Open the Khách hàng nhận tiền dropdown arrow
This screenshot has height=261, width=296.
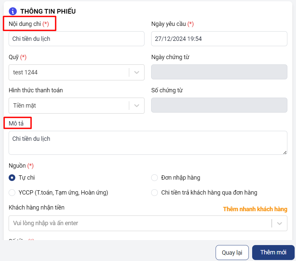[x=279, y=223]
